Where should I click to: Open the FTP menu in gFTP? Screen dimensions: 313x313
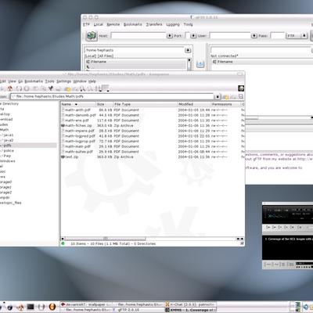86,24
